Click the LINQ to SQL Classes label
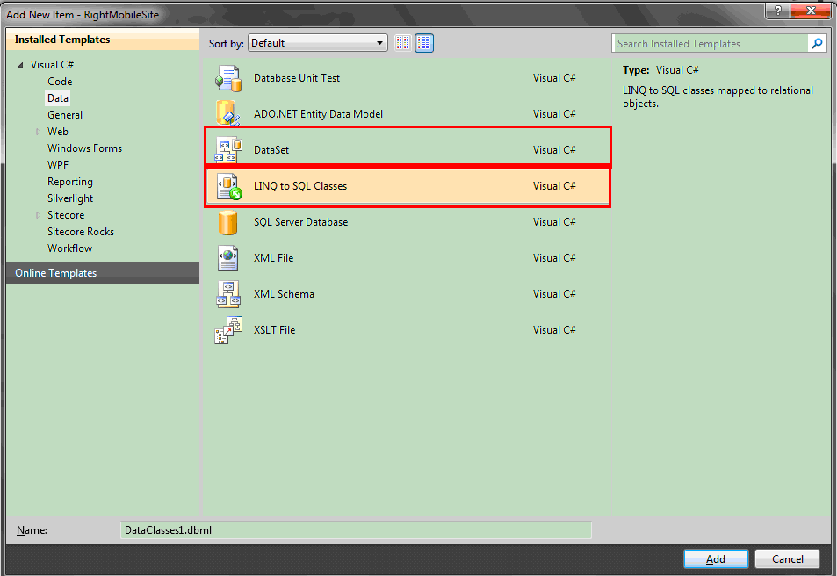The height and width of the screenshot is (576, 837). (x=300, y=186)
